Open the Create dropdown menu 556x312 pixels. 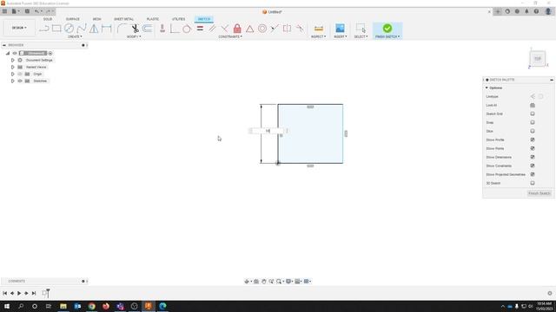point(75,36)
